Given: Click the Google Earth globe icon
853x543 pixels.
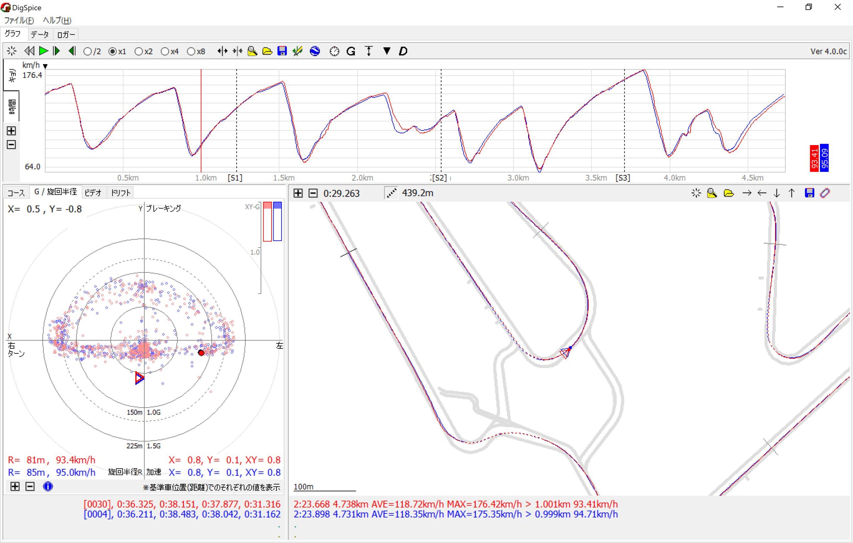Looking at the screenshot, I should (315, 51).
